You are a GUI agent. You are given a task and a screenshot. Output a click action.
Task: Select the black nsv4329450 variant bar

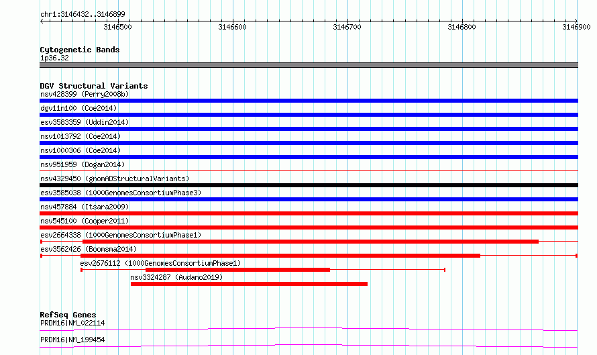point(309,185)
